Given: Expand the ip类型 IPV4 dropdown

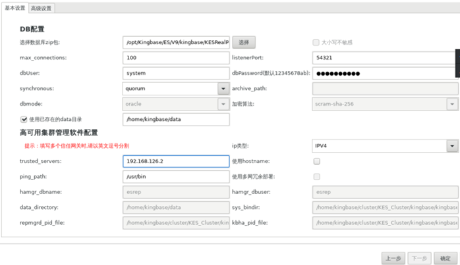Looking at the screenshot, I should [x=452, y=145].
